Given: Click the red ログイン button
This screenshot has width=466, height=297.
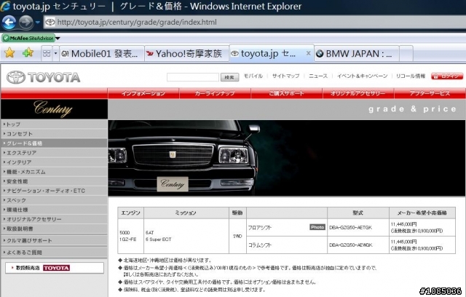Looking at the screenshot, I should click(x=447, y=76).
